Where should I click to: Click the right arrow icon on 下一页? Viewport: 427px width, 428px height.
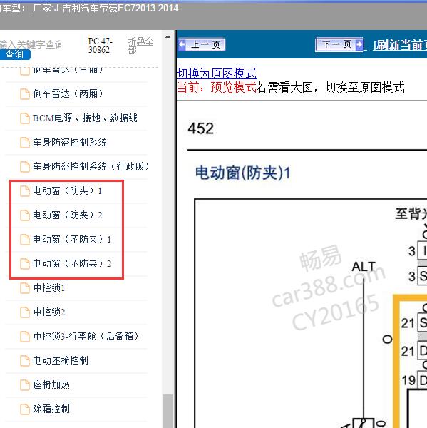point(359,44)
